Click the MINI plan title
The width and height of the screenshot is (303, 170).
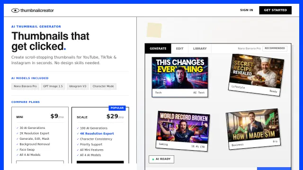click(20, 117)
